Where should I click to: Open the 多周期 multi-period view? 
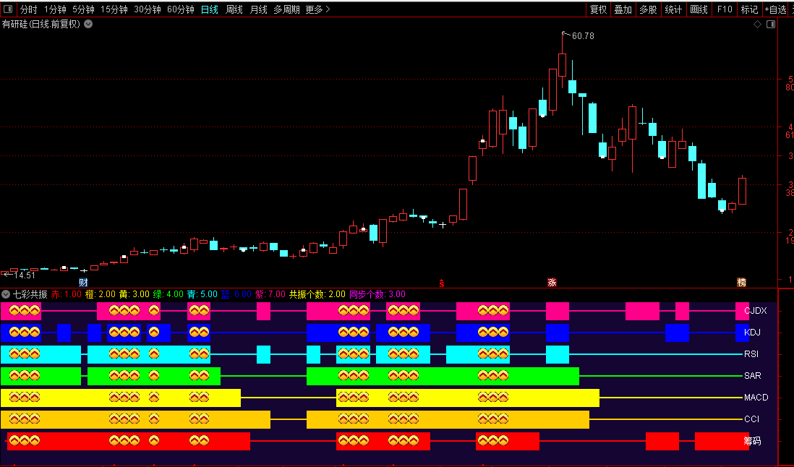[286, 9]
